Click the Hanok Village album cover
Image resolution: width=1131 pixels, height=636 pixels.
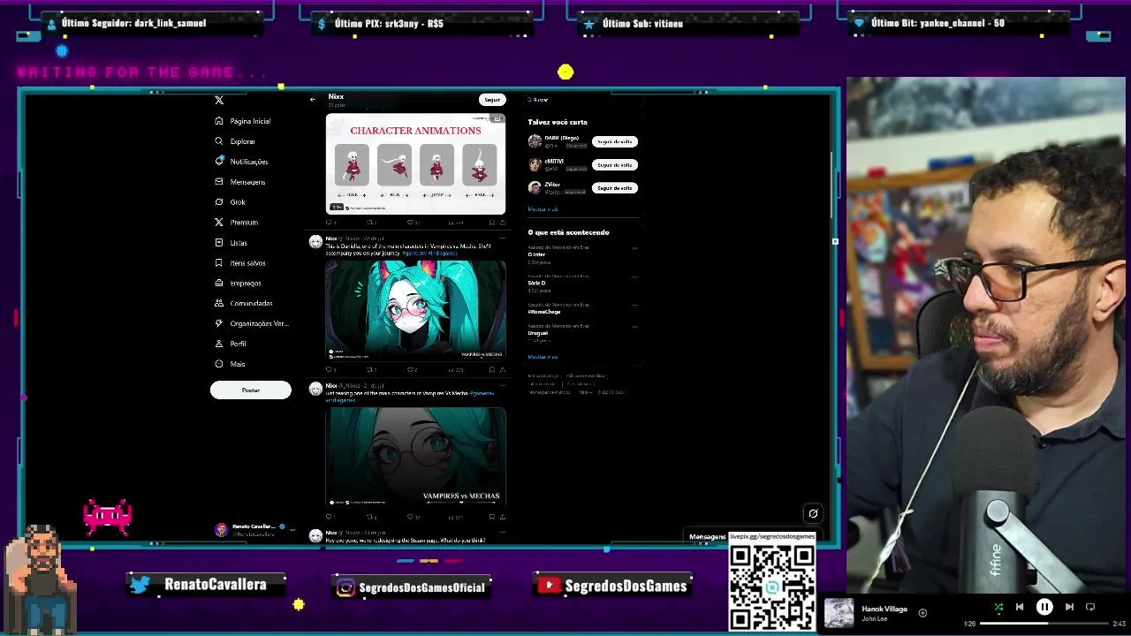click(x=839, y=613)
